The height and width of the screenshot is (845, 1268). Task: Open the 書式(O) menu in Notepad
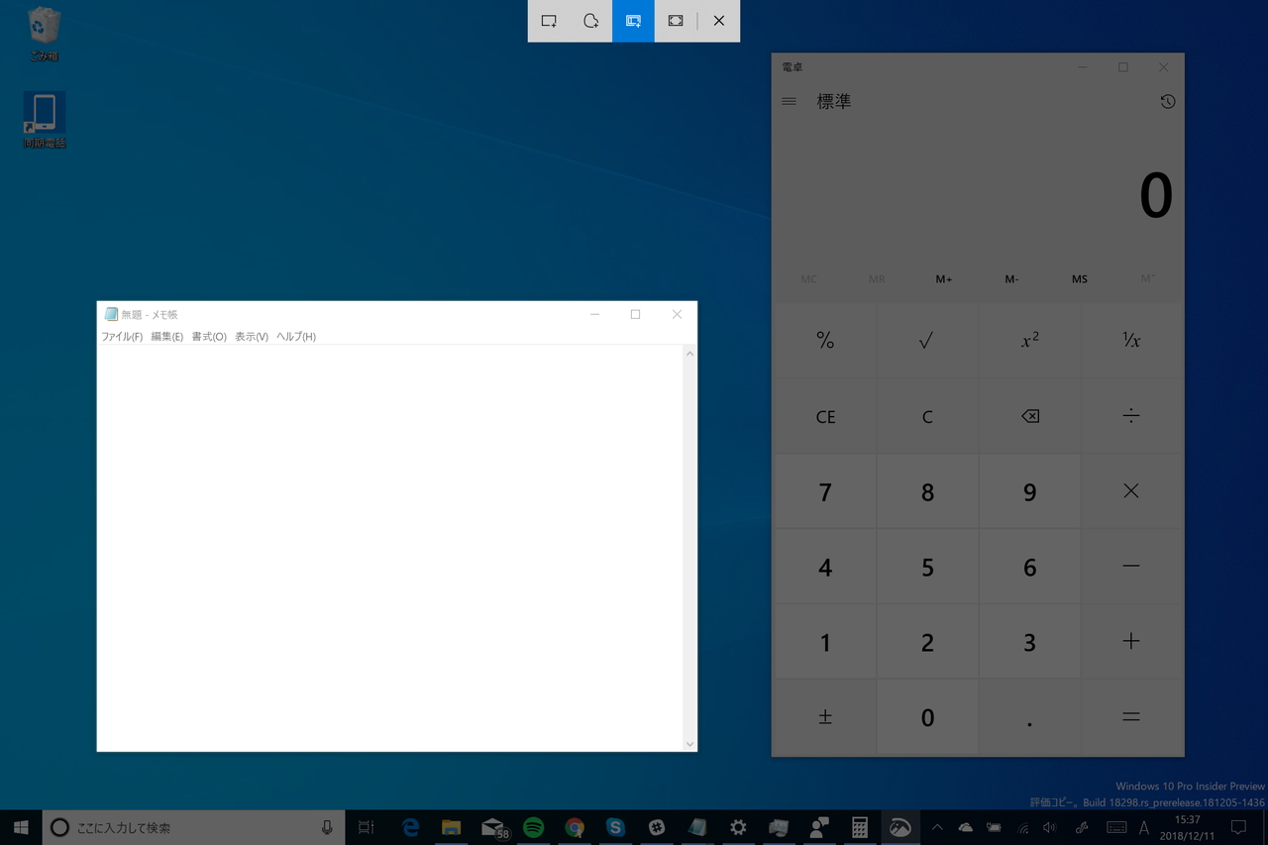tap(209, 337)
